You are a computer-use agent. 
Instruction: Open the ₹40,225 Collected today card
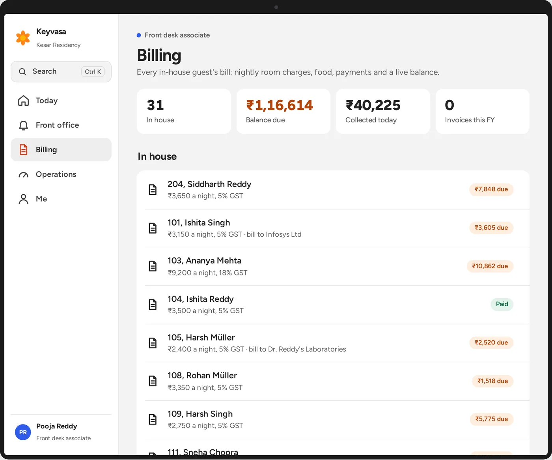[x=383, y=111]
